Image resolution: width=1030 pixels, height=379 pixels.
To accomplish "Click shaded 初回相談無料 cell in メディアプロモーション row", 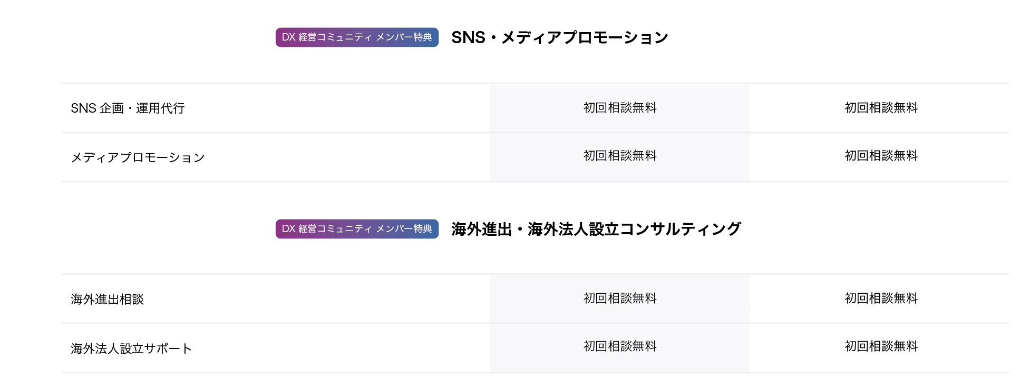I will [x=620, y=156].
